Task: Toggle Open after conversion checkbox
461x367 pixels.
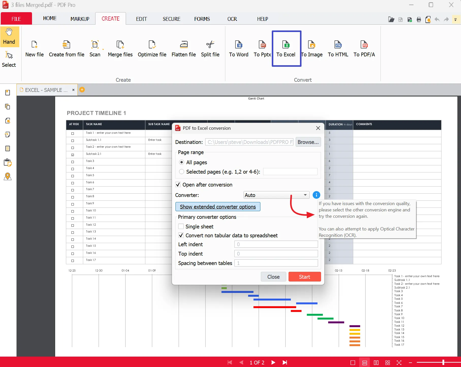Action: coord(178,185)
